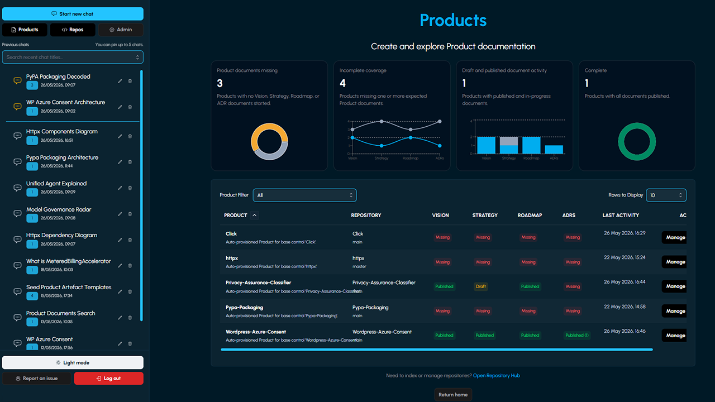
Task: Rename the Unified Agent Explained chat
Action: (x=120, y=188)
